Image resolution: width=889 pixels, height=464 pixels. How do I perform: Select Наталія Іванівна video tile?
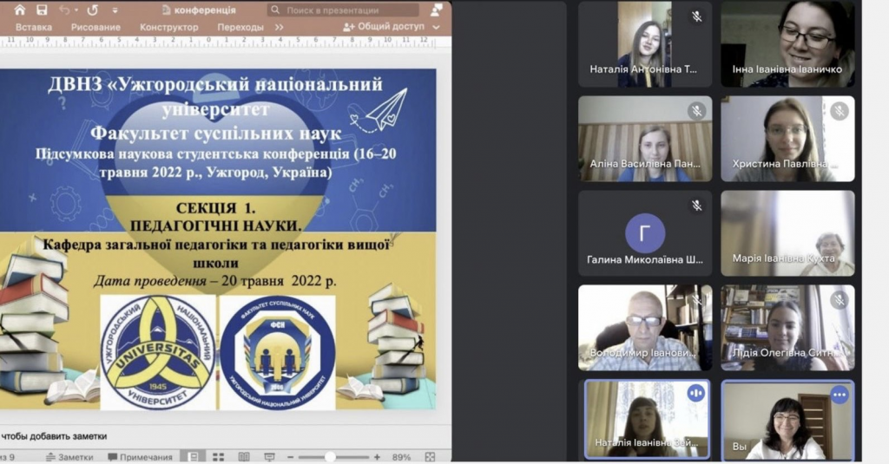point(647,419)
